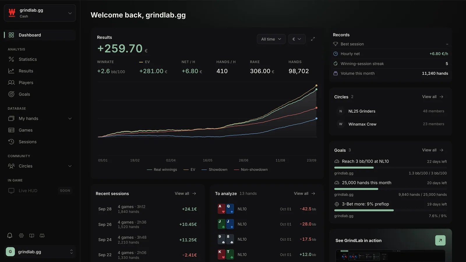Click the green arrow on See GrindLab in action
This screenshot has height=262, width=466.
(x=440, y=240)
